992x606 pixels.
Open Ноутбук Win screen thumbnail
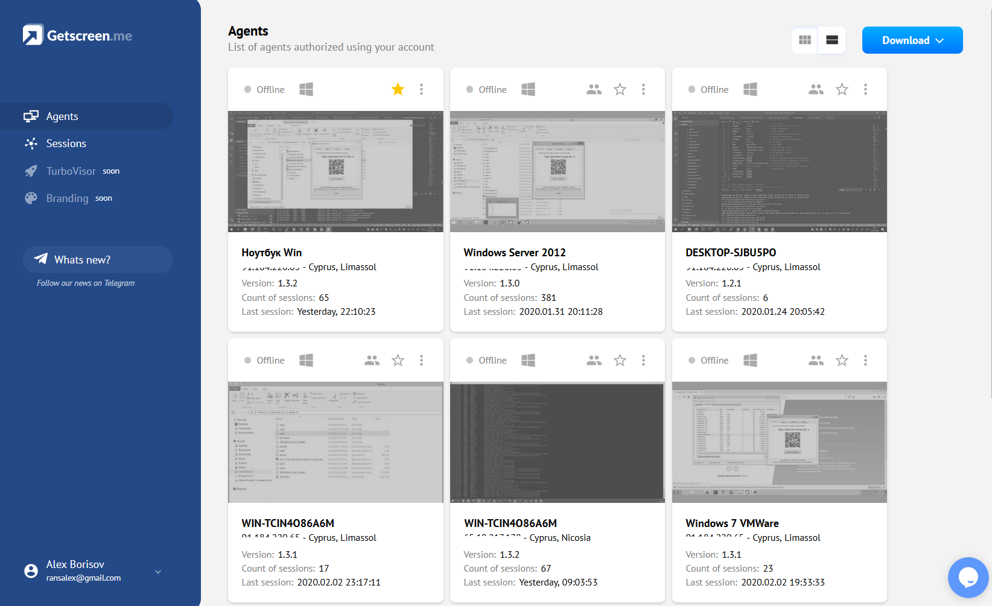[335, 171]
